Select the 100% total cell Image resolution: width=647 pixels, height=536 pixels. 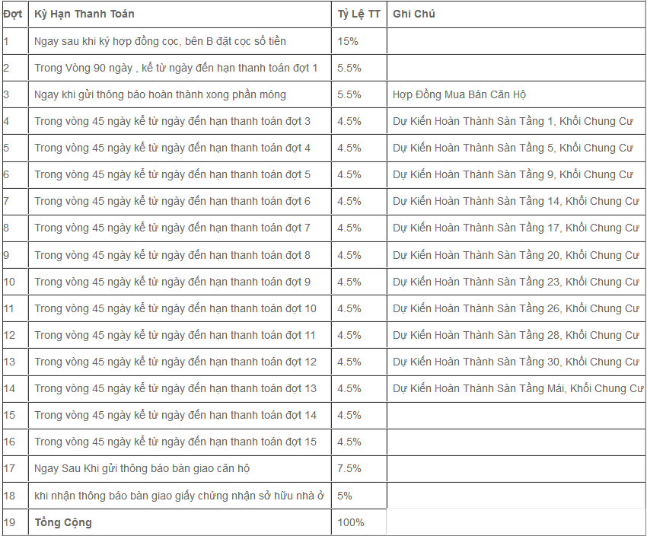(x=351, y=522)
